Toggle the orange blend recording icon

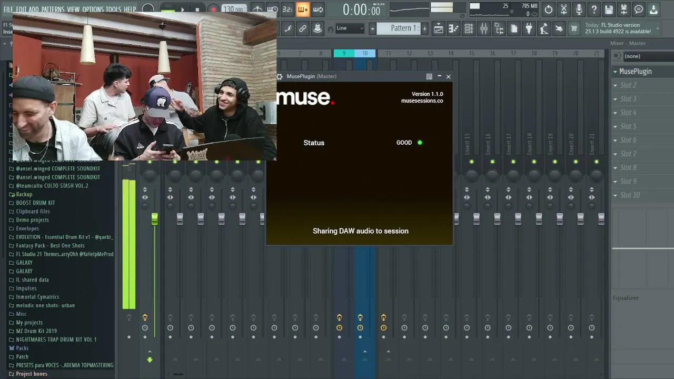click(303, 9)
